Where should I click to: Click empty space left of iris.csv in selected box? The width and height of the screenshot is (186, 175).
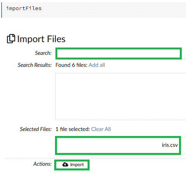point(108,145)
